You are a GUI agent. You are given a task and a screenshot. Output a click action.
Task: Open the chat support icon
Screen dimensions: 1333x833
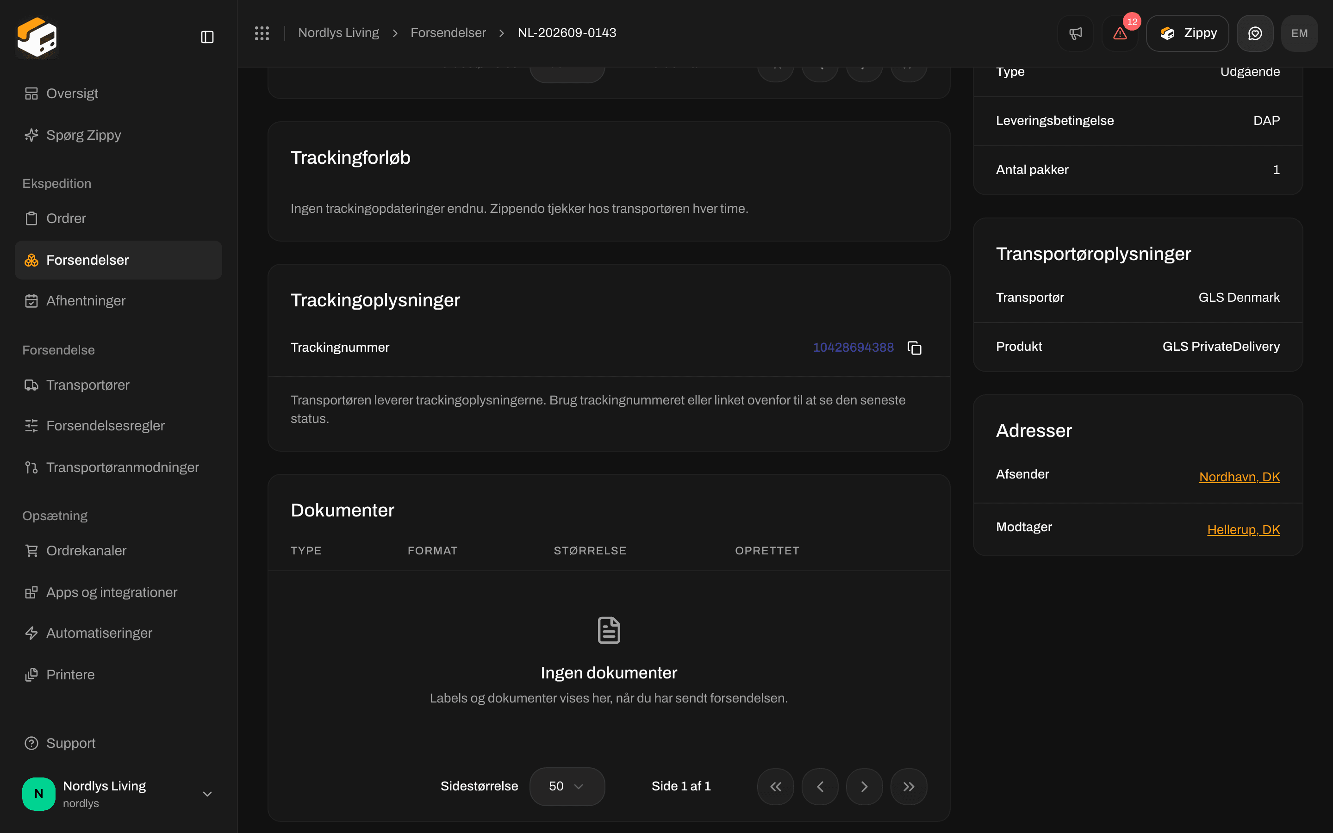click(x=1255, y=33)
